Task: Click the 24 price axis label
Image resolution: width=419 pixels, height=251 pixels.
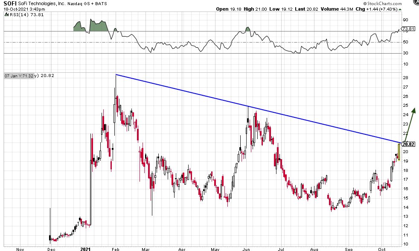Action: tap(405, 115)
